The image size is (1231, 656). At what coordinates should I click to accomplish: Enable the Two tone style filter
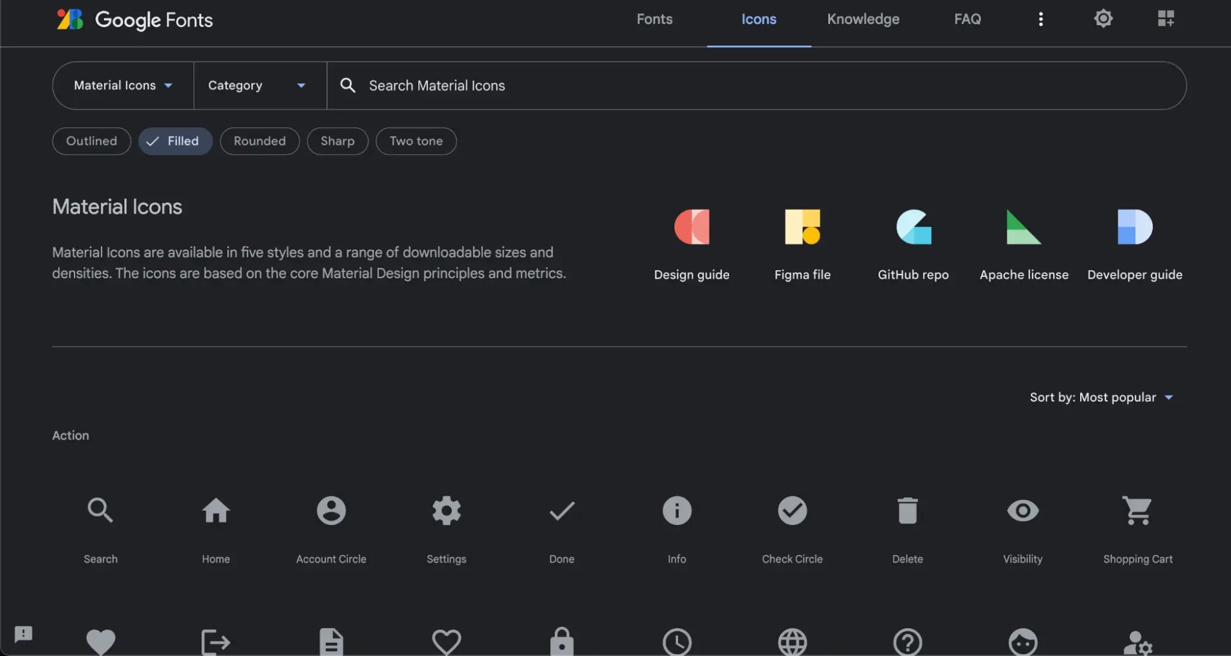tap(416, 141)
